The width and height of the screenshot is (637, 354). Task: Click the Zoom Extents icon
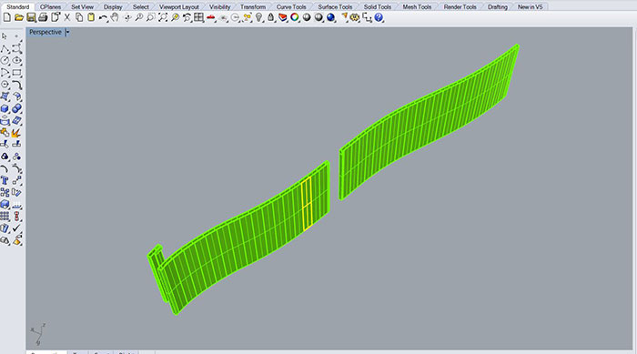(x=163, y=17)
